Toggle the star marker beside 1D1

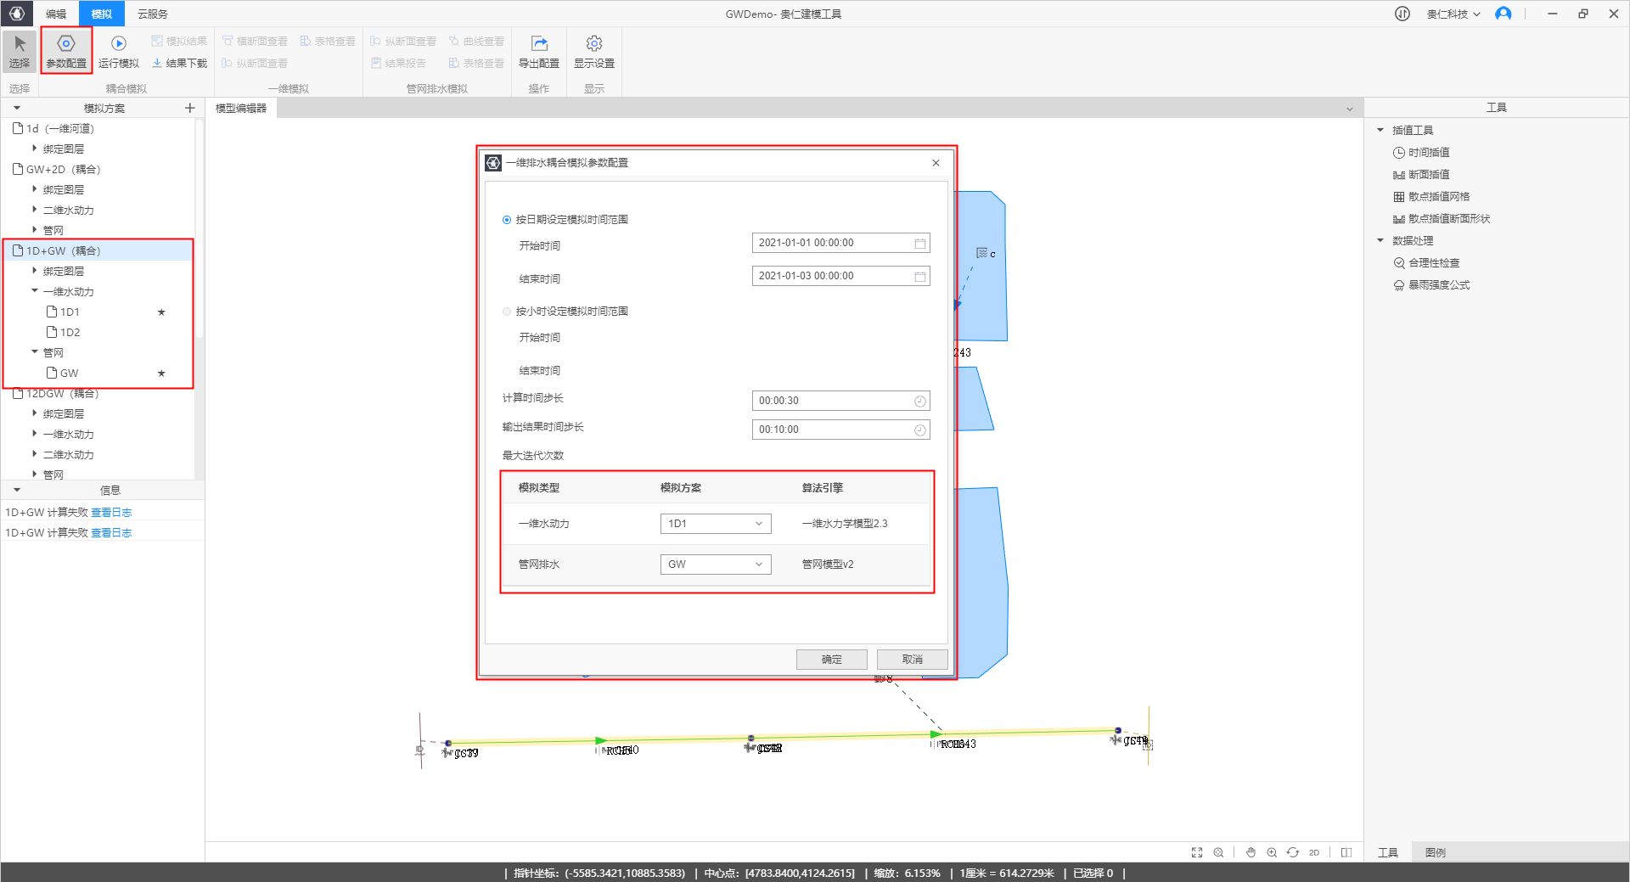tap(161, 312)
